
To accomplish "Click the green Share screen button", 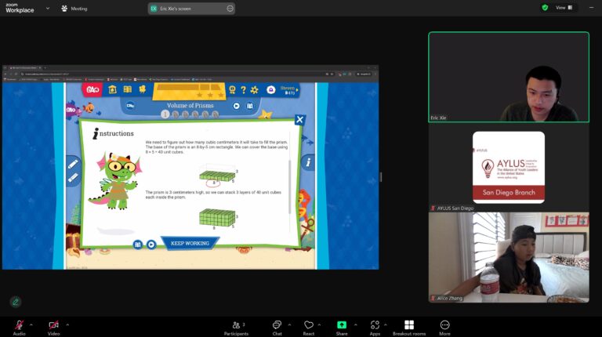I will coord(341,328).
